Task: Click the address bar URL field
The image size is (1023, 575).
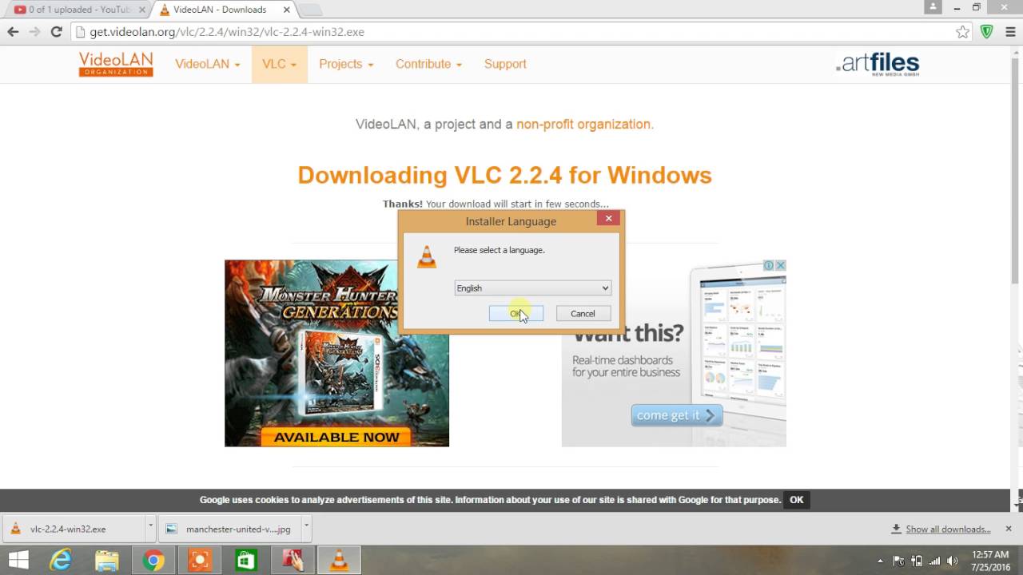Action: [x=511, y=32]
